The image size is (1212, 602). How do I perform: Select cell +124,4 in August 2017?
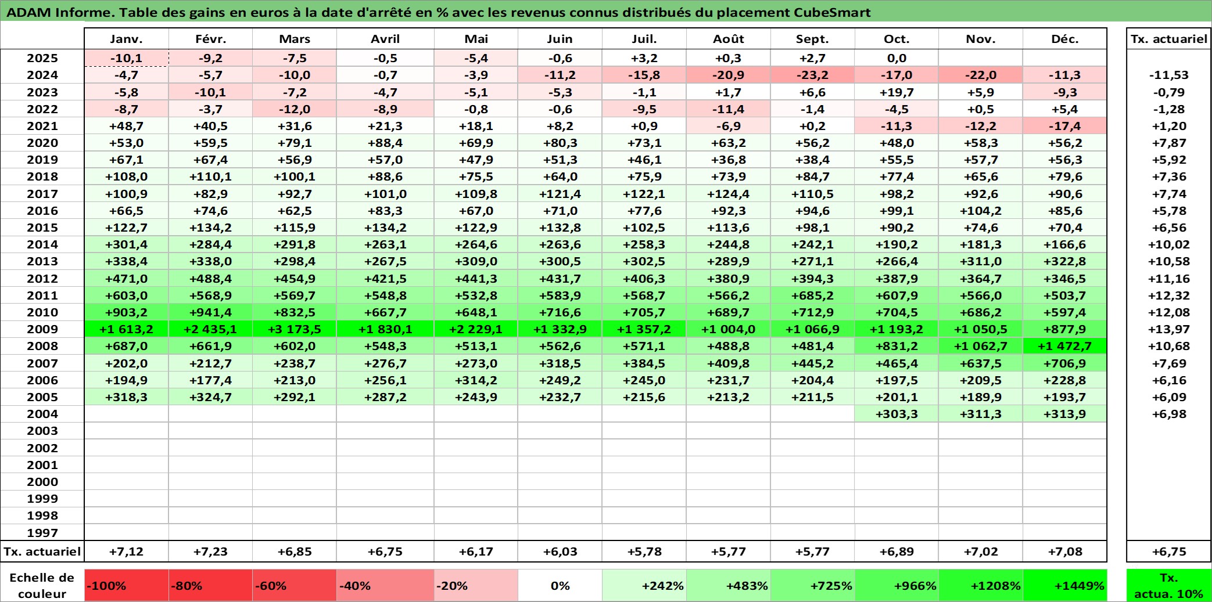click(729, 194)
